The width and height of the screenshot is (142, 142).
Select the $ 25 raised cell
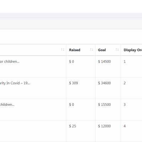coord(72,126)
